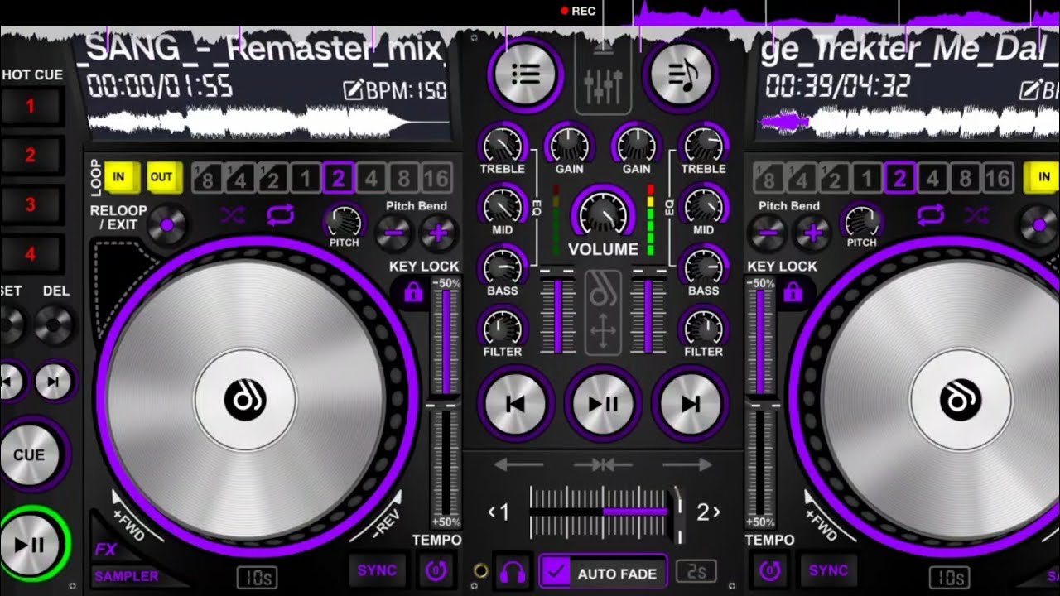Edit left deck BPM 150 value
This screenshot has width=1060, height=596.
pyautogui.click(x=395, y=90)
